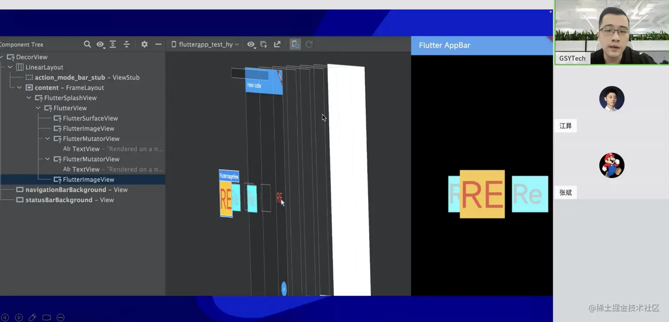Select the FlutterSurfaceView tree item

[90, 118]
